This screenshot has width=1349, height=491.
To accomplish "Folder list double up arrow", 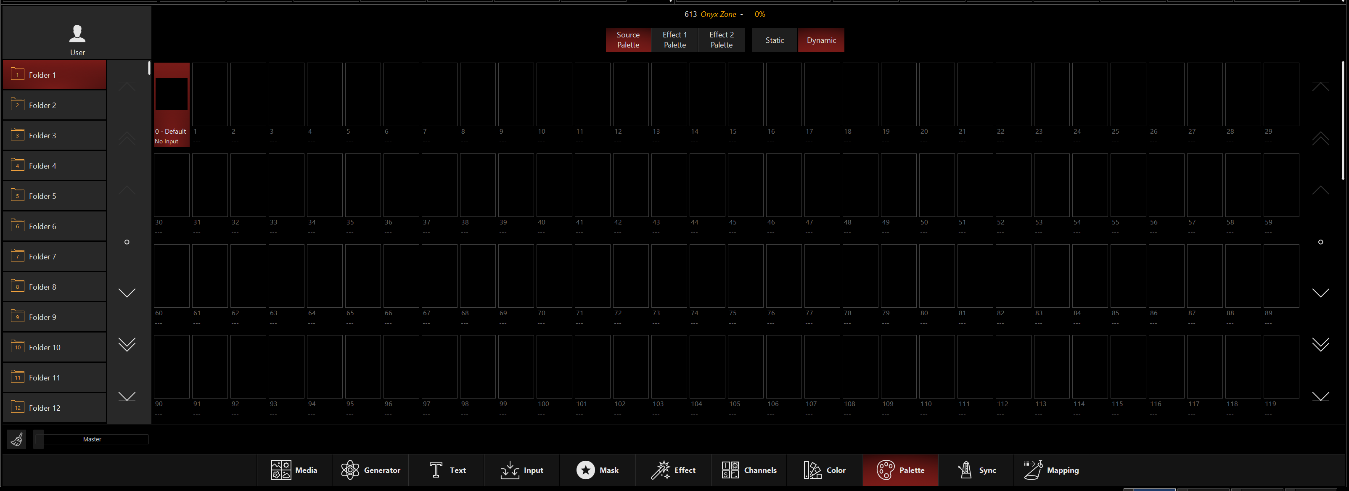I will (127, 138).
